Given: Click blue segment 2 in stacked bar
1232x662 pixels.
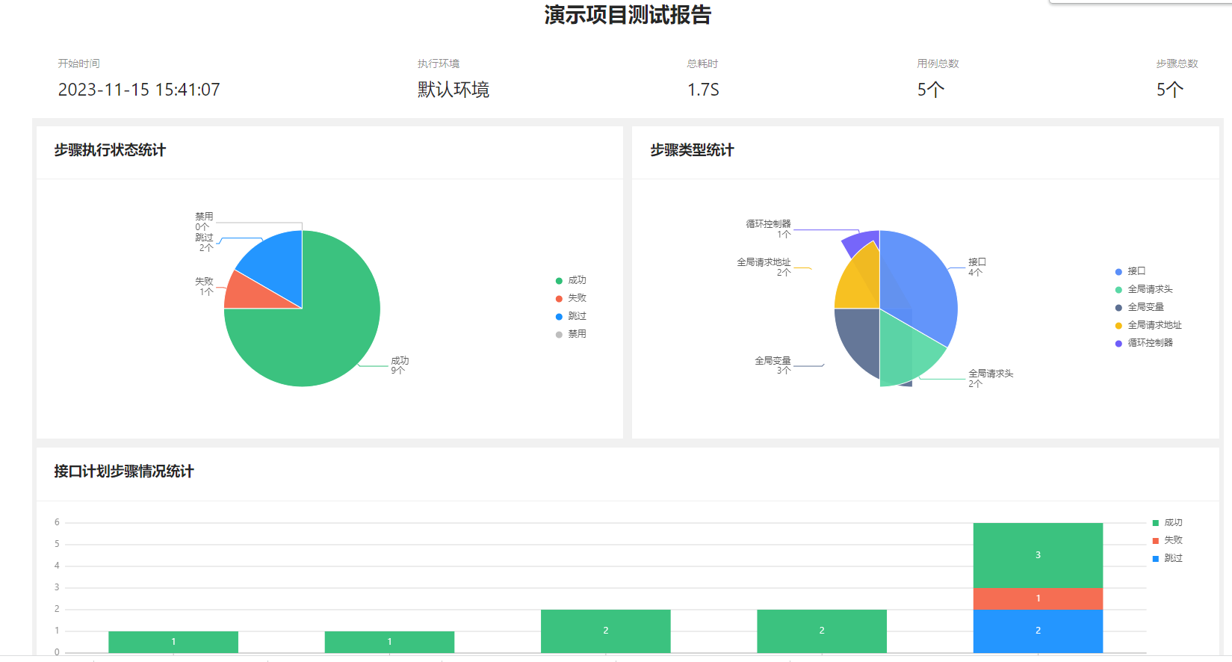Looking at the screenshot, I should [1038, 631].
